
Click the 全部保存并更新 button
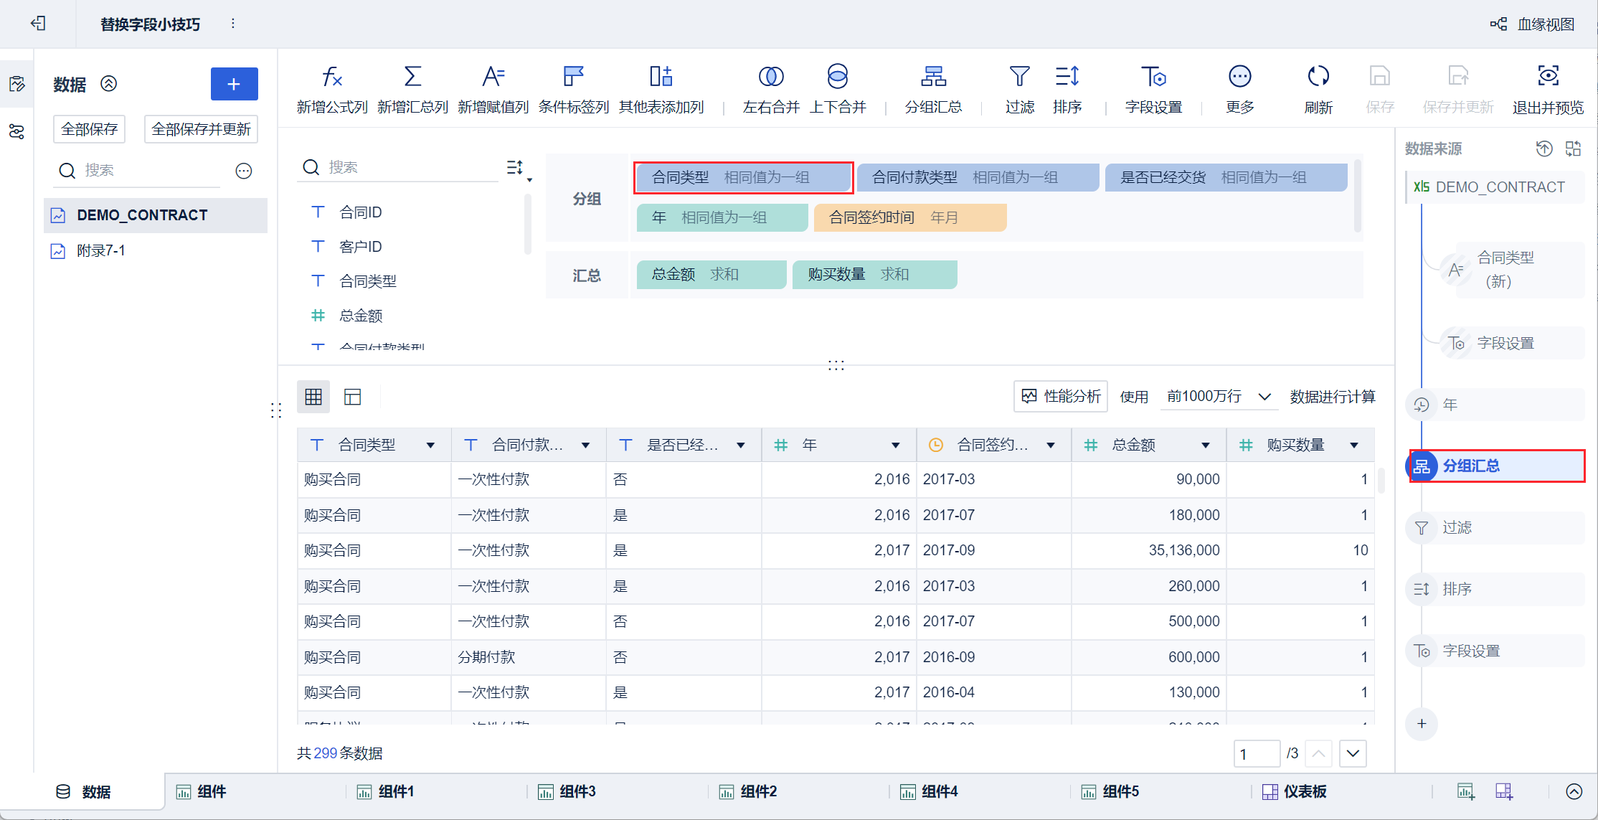[x=201, y=129]
